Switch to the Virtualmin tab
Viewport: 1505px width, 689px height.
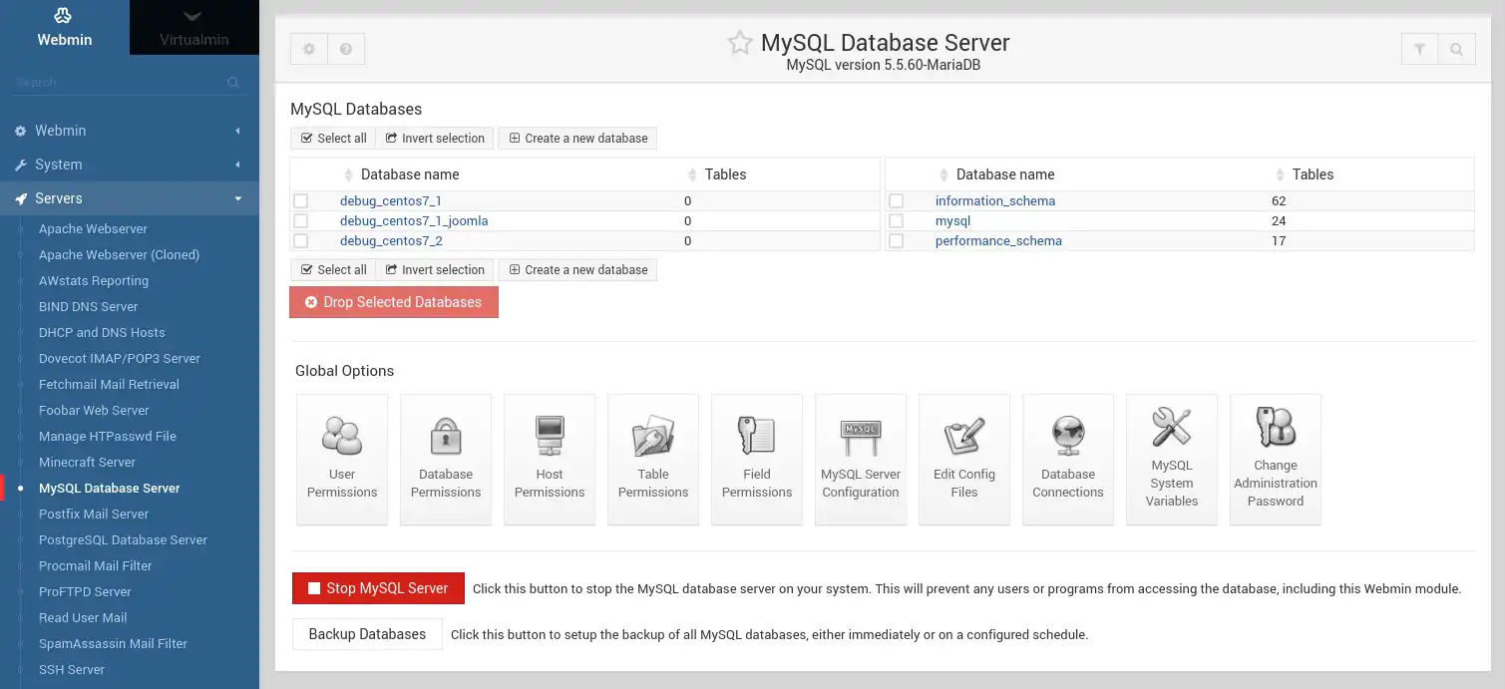pos(193,28)
